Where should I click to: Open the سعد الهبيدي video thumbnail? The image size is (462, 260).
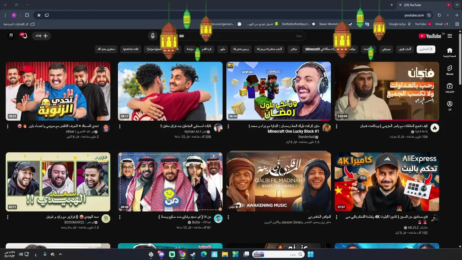click(x=58, y=182)
